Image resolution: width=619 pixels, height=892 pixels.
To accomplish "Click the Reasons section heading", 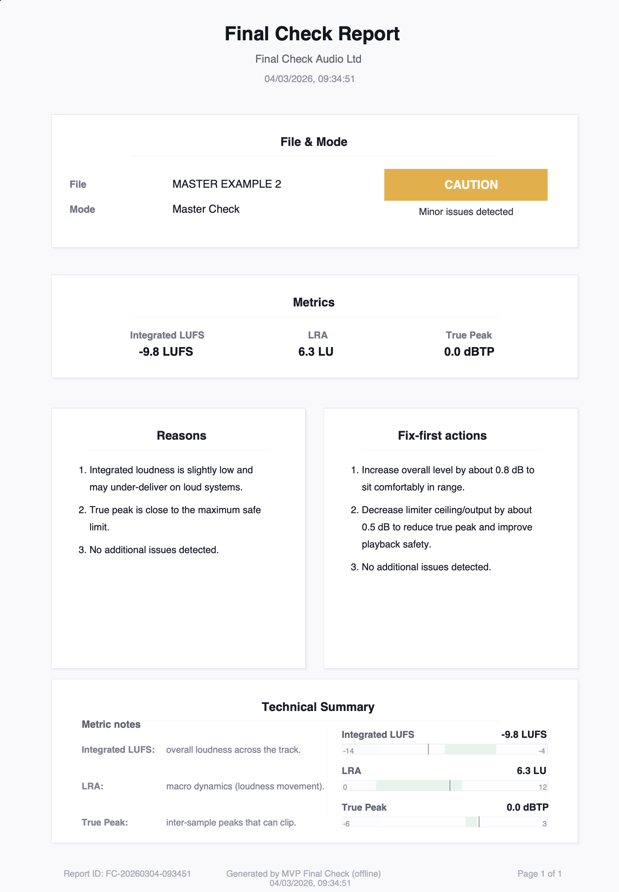I will click(181, 436).
